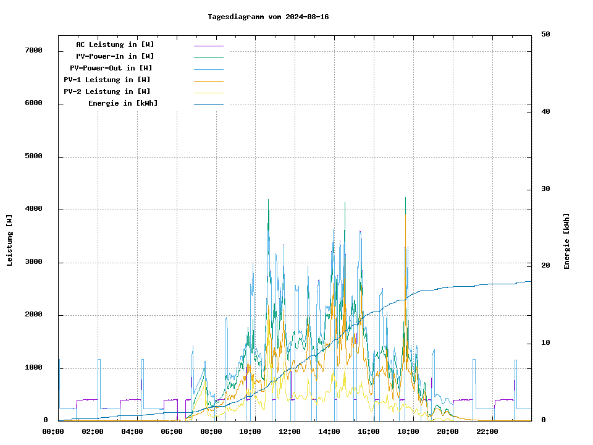This screenshot has height=445, width=593.
Task: Select the 'PV-1 Leistung in [W]' legend label
Action: 107,80
